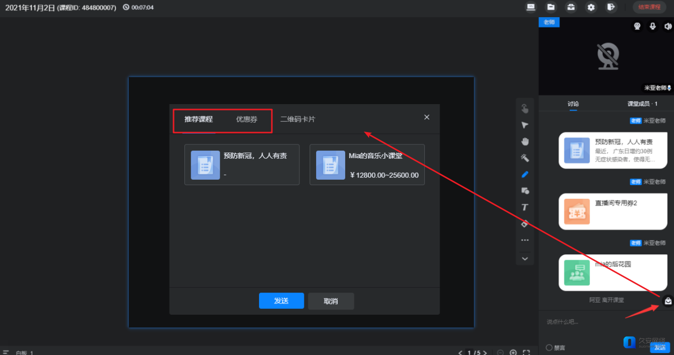This screenshot has width=674, height=355.
Task: Select the 预防新冠，人人有责 course card
Action: [242, 164]
